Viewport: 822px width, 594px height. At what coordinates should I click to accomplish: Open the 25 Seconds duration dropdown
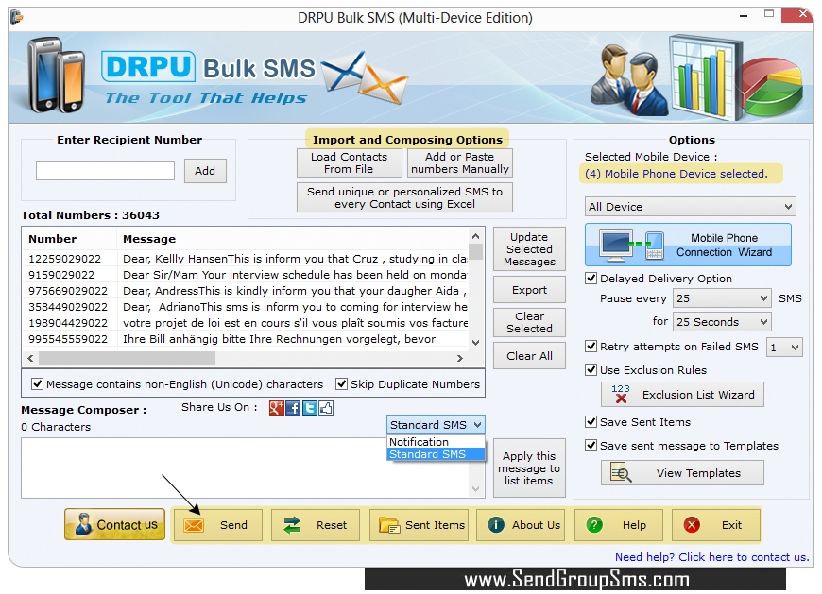[722, 322]
